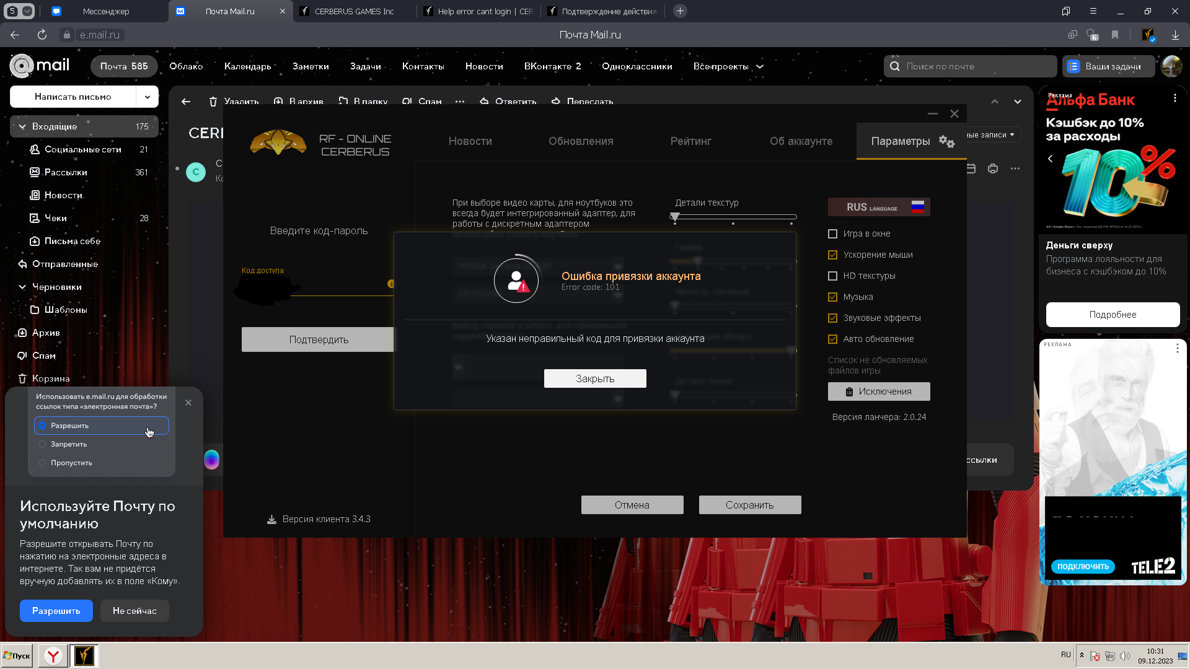Click the info icon beside access code field
1190x669 pixels.
pyautogui.click(x=390, y=284)
